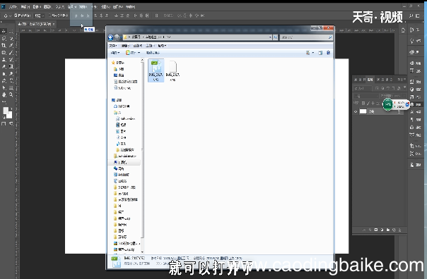The height and width of the screenshot is (279, 427).
Task: Select the Spot Healing Brush tool
Action: (4, 53)
